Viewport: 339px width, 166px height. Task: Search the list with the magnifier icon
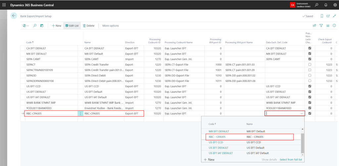pos(34,26)
